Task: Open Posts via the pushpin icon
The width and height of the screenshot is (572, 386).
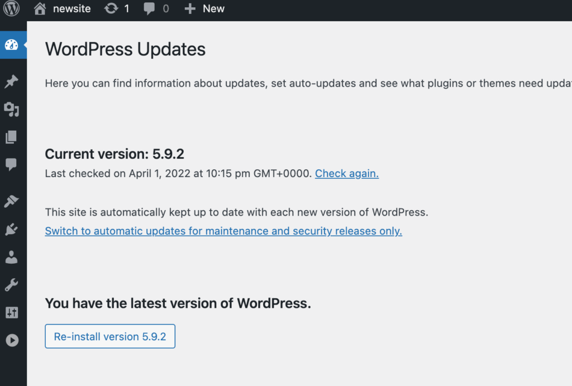Action: coord(11,82)
